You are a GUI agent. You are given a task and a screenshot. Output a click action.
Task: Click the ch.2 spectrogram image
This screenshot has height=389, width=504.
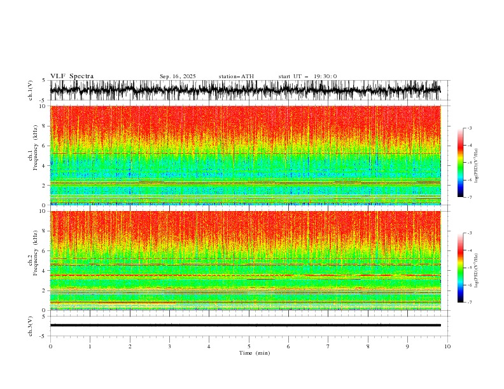click(246, 261)
